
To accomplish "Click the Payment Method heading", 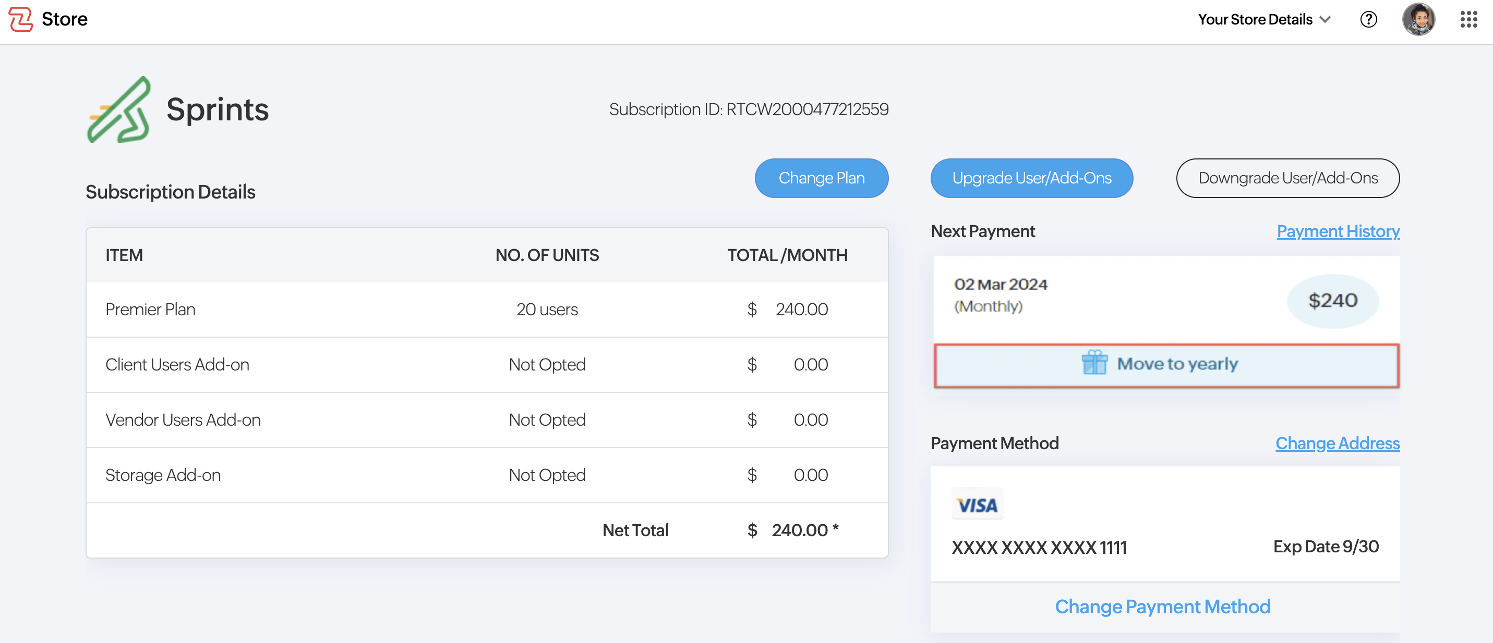I will (995, 443).
